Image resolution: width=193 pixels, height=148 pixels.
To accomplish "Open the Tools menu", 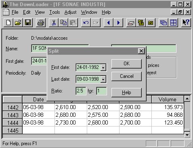I will pyautogui.click(x=55, y=12).
